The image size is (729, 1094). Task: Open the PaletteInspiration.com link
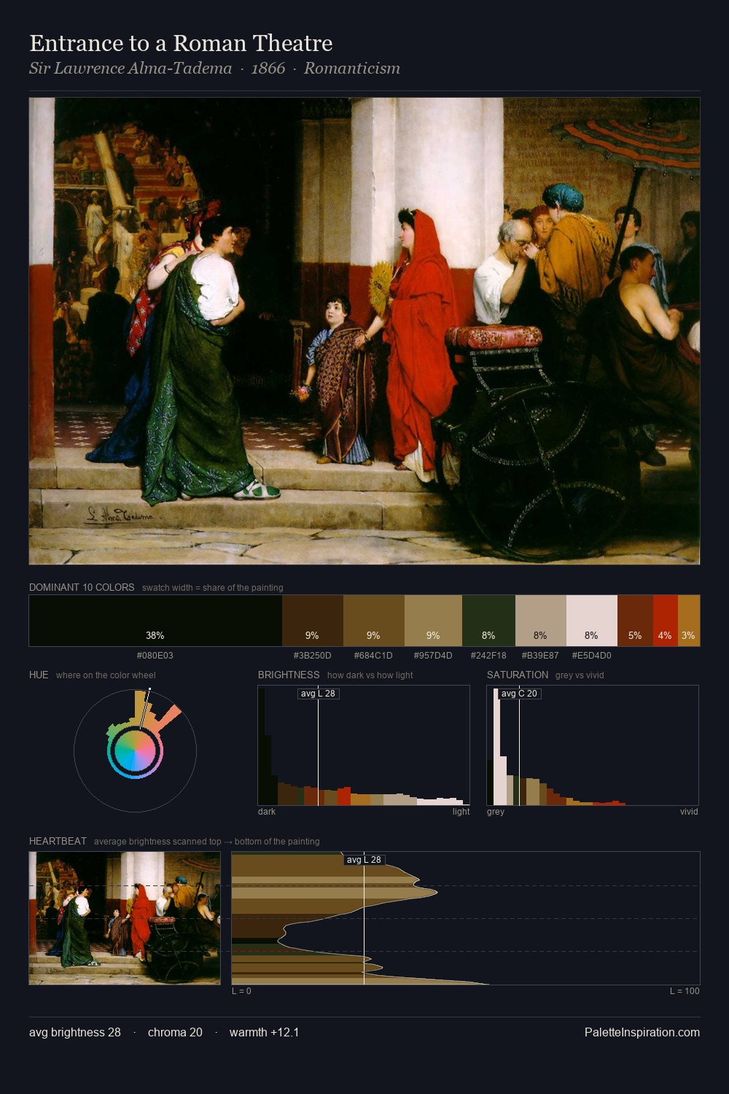coord(642,1032)
